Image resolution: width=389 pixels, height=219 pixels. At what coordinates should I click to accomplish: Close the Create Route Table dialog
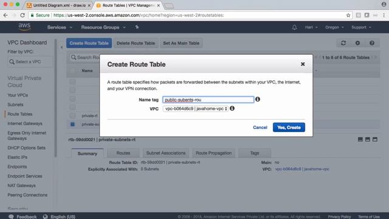click(x=303, y=64)
